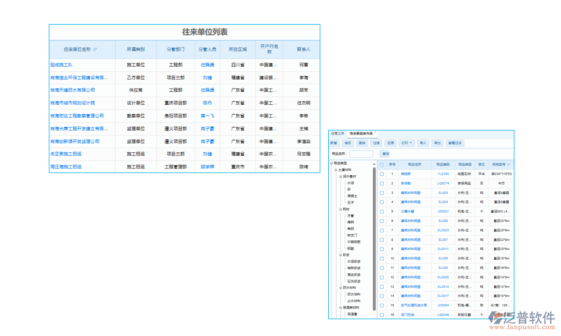Close the 物资基础库列表 tab with X

(x=376, y=133)
